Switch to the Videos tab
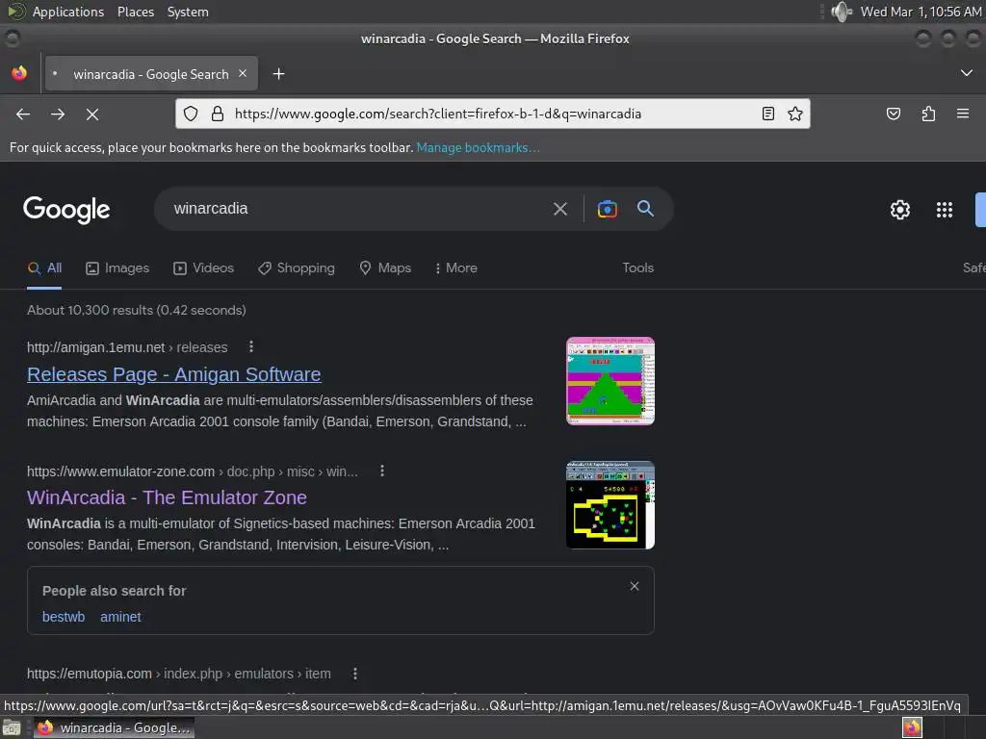986x739 pixels. click(x=204, y=268)
